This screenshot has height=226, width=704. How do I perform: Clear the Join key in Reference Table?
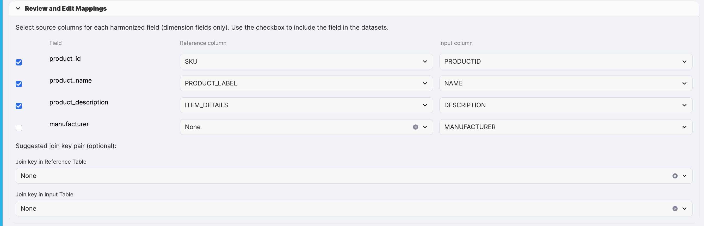point(675,176)
